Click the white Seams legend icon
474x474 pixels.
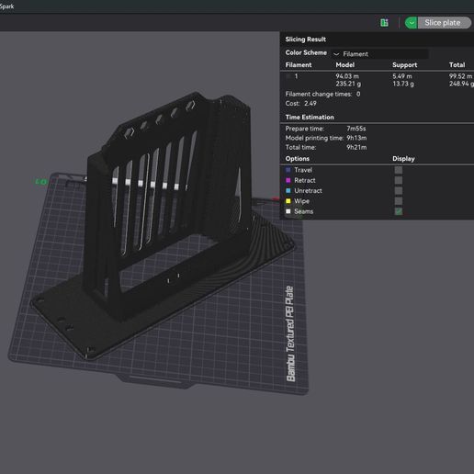(288, 211)
